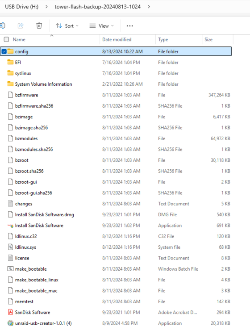Select the file name "bzimage.sha256"
This screenshot has width=250, height=335.
pyautogui.click(x=31, y=128)
